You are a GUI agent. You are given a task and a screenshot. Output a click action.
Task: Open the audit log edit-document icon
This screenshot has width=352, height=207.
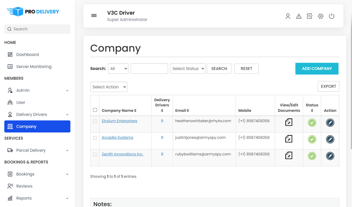[x=309, y=16]
